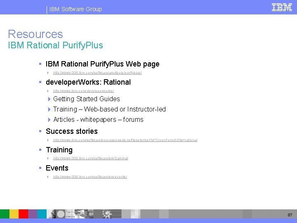Open the sw-events URL link
The image size is (297, 223).
point(90,177)
